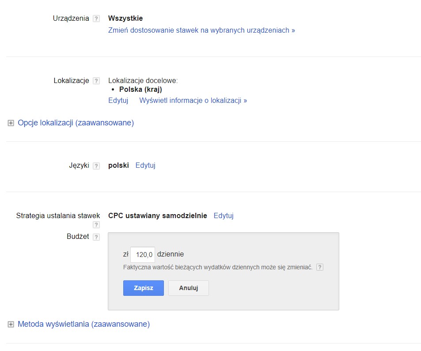This screenshot has width=421, height=351.
Task: Click the daily budget input field
Action: 143,255
